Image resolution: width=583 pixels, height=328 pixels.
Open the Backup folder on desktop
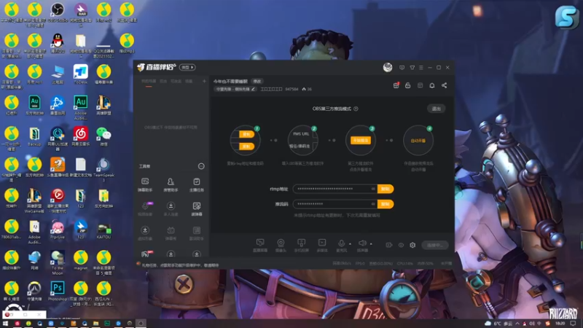[34, 136]
